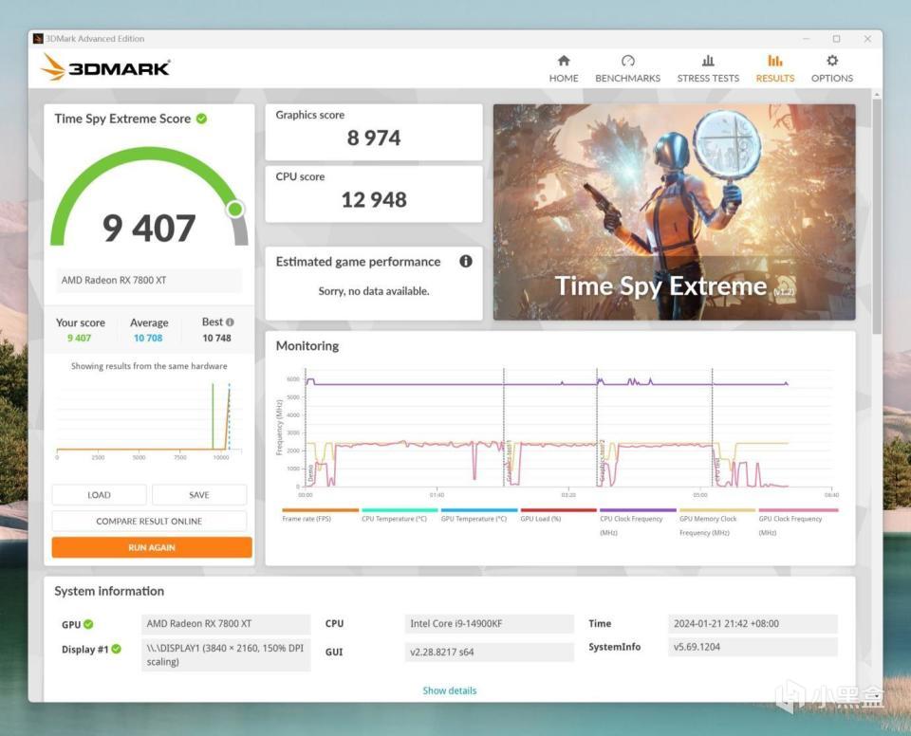Switch to RESULTS tab

[775, 69]
